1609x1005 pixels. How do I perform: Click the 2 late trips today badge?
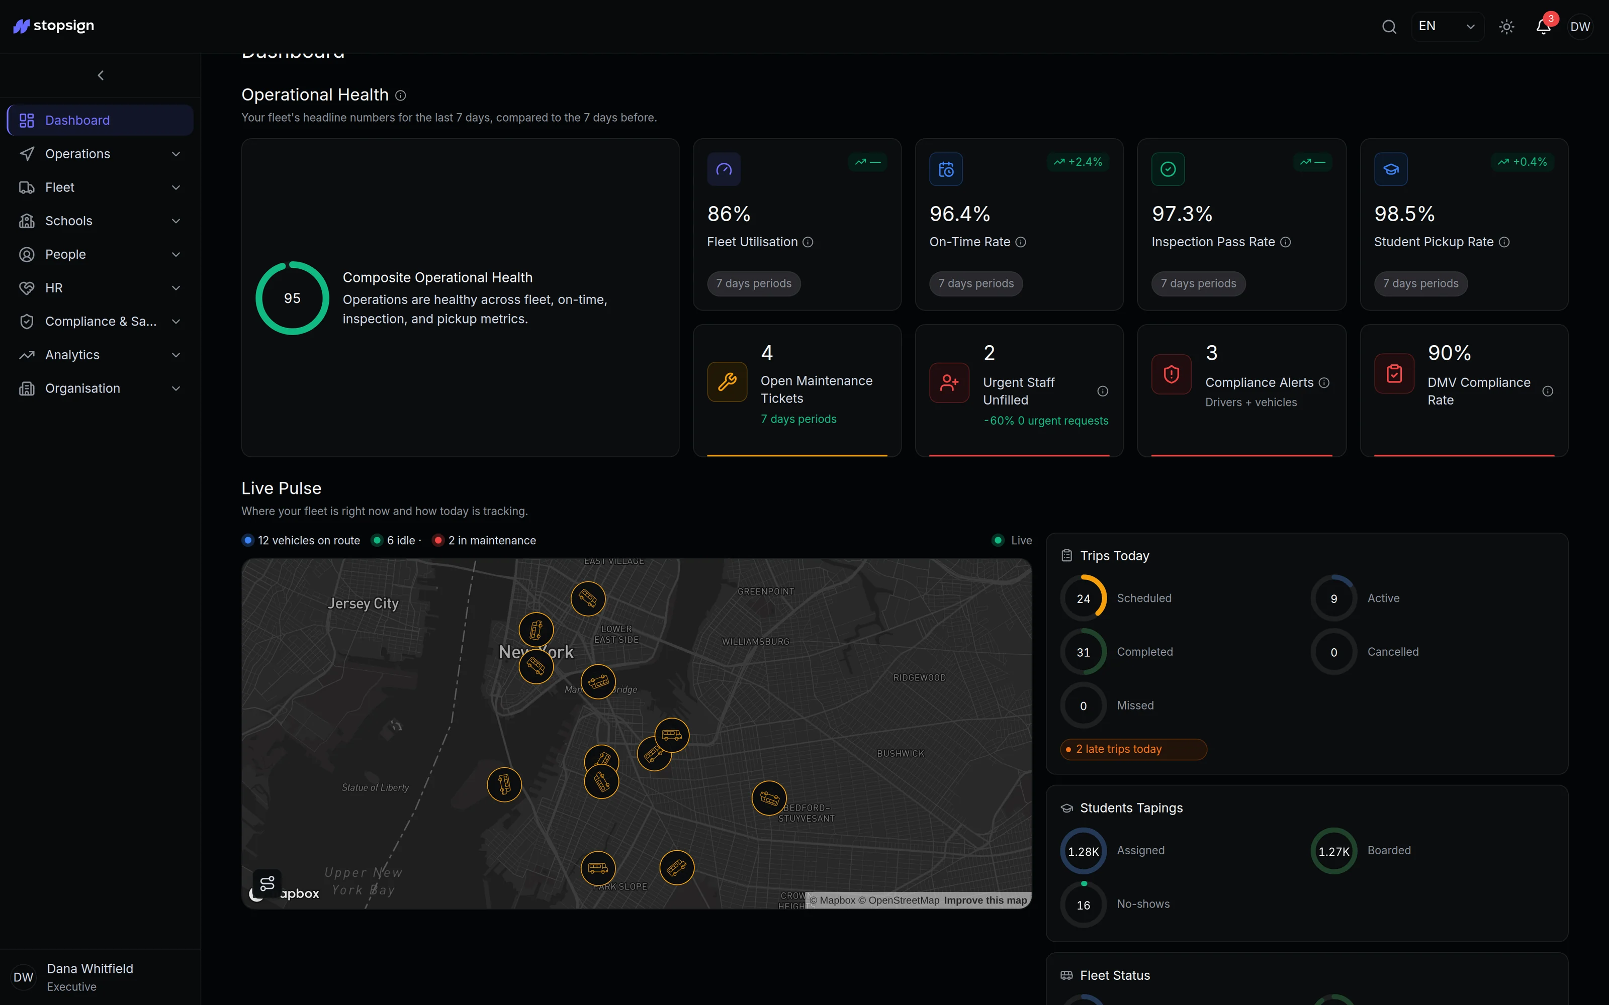pyautogui.click(x=1133, y=749)
